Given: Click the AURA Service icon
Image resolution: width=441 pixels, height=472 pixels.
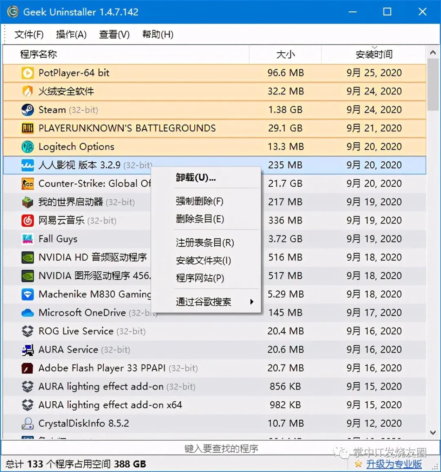Looking at the screenshot, I should point(27,350).
